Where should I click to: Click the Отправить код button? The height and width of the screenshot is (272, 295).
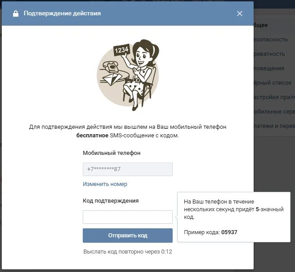tap(128, 236)
